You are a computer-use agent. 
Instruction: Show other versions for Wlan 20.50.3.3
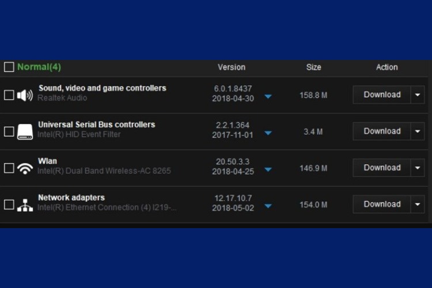268,170
